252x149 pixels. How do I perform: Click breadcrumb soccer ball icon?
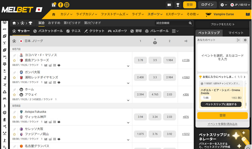tap(22, 23)
